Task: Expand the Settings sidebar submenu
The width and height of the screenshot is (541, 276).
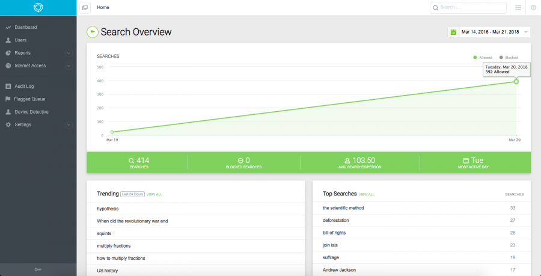Action: point(69,124)
